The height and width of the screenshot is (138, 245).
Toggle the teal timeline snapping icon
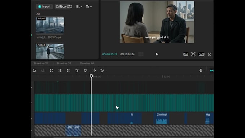pos(212,71)
